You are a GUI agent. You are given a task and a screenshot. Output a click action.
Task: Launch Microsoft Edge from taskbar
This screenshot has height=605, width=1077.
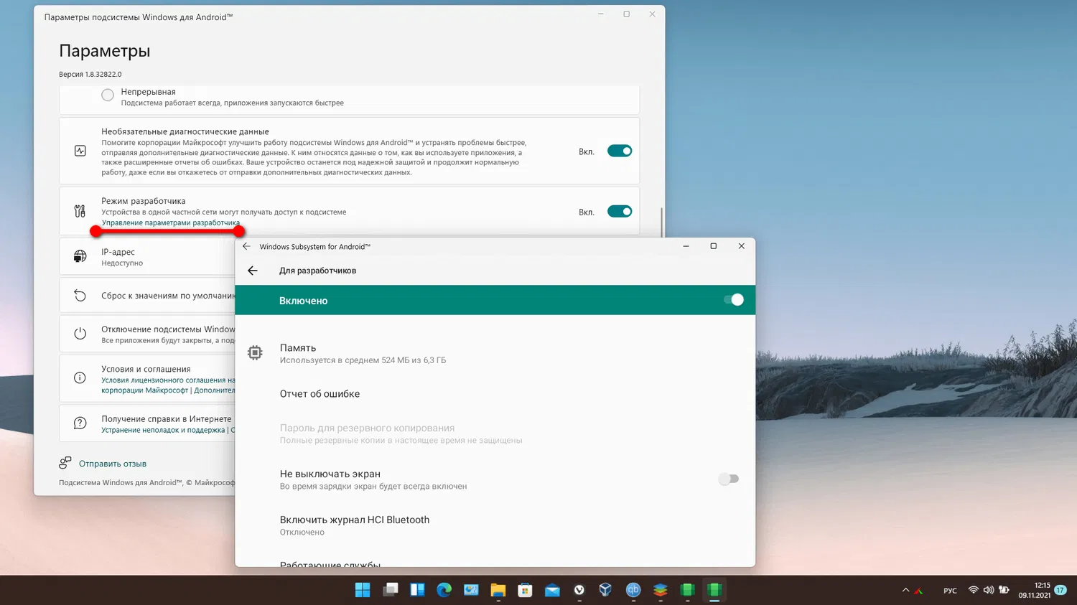444,590
